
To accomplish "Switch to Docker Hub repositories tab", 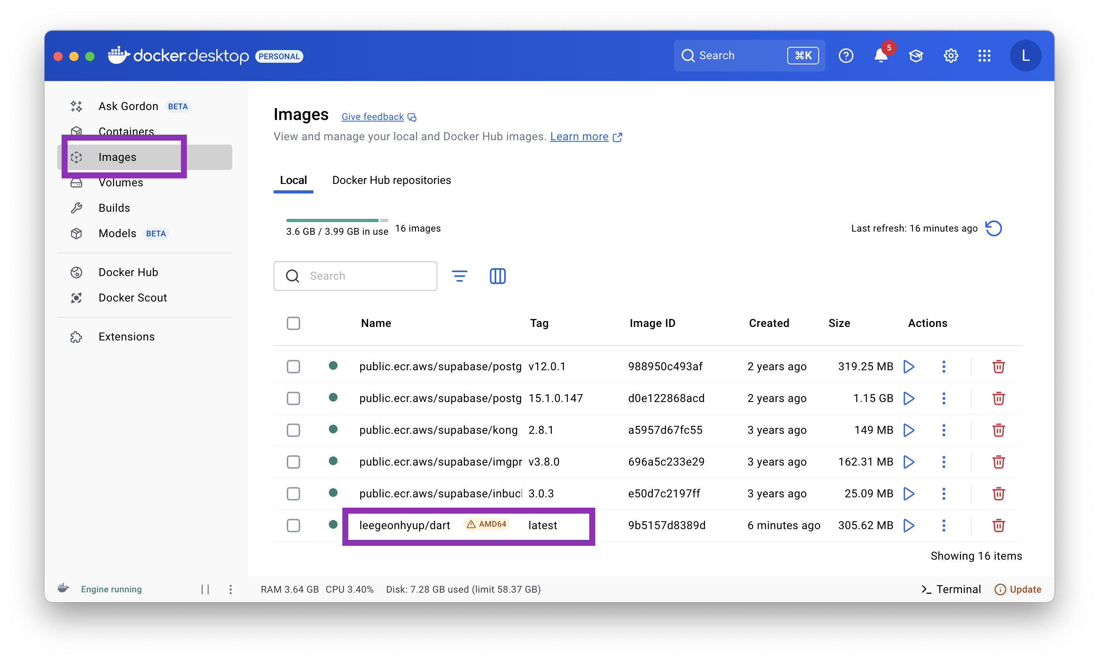I will 391,180.
